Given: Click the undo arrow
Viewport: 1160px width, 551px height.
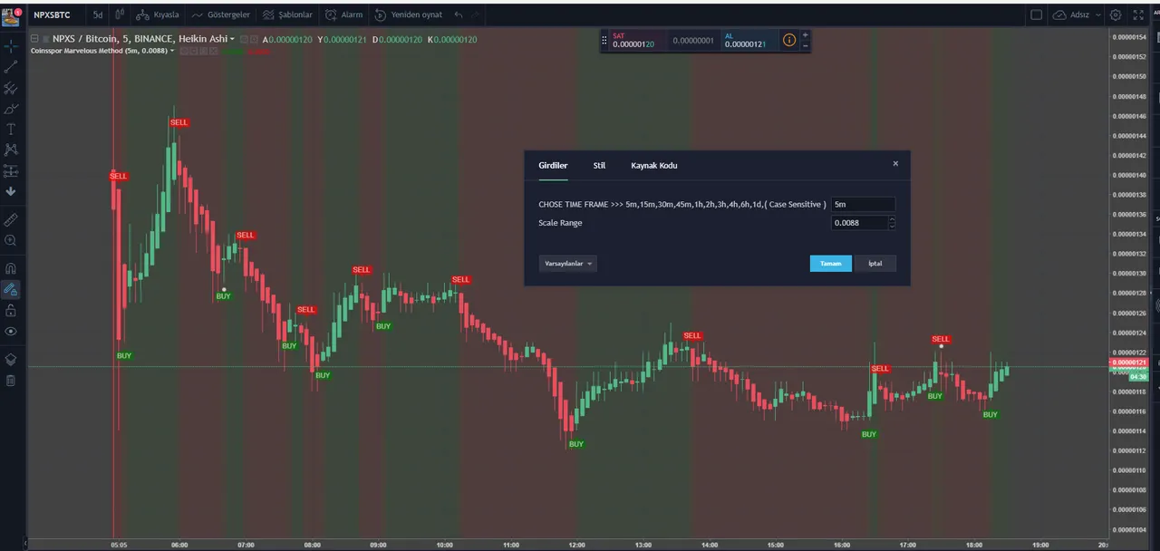Looking at the screenshot, I should coord(459,15).
